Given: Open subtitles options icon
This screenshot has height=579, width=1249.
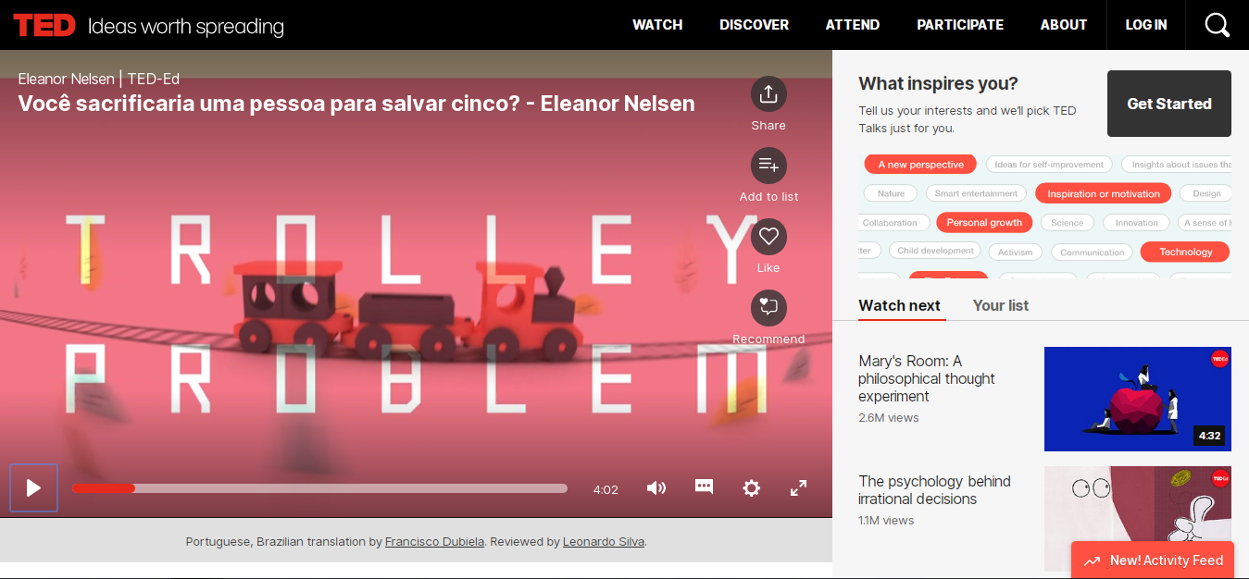Looking at the screenshot, I should click(x=704, y=487).
